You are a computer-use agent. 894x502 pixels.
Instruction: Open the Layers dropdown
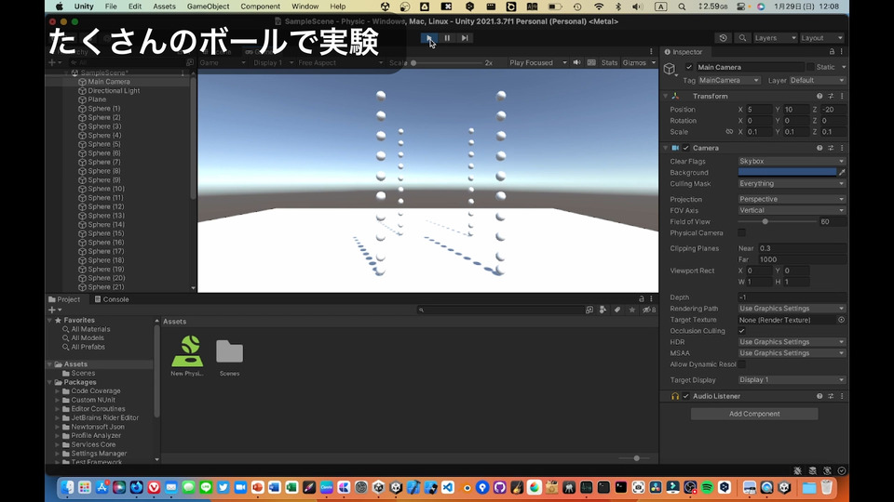coord(774,38)
